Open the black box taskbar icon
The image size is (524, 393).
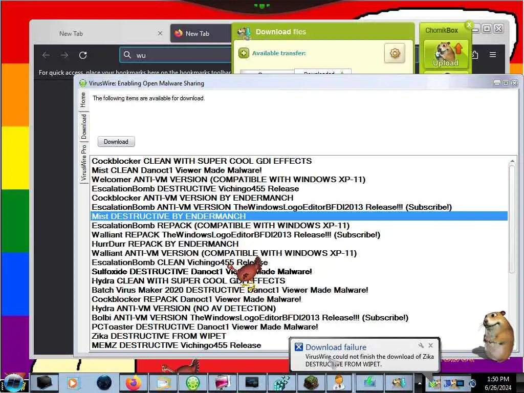[44, 383]
